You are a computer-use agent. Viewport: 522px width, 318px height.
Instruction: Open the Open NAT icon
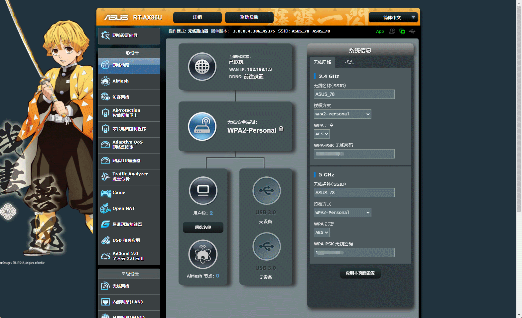coord(105,208)
